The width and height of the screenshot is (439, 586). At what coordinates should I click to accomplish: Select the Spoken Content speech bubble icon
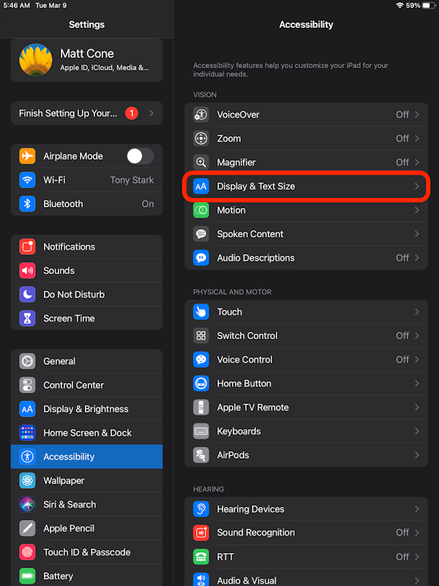200,234
